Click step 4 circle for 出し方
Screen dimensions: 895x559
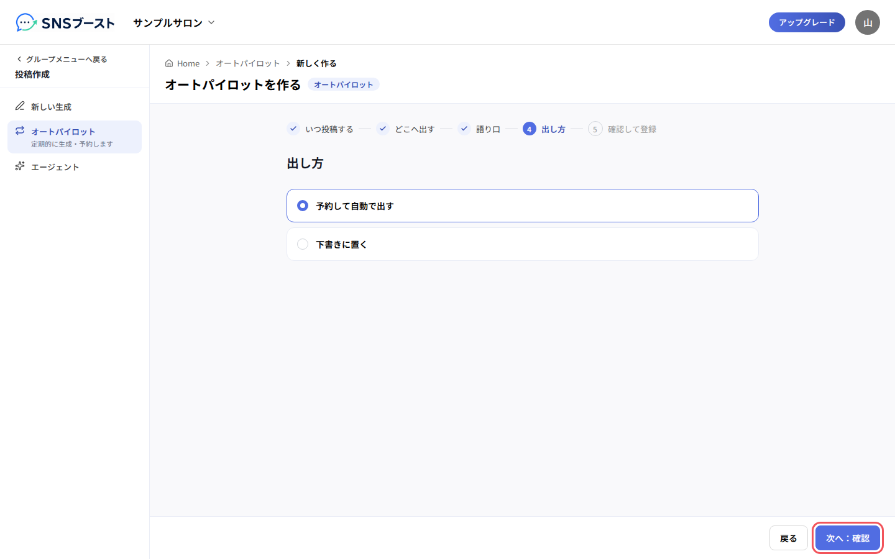tap(530, 129)
